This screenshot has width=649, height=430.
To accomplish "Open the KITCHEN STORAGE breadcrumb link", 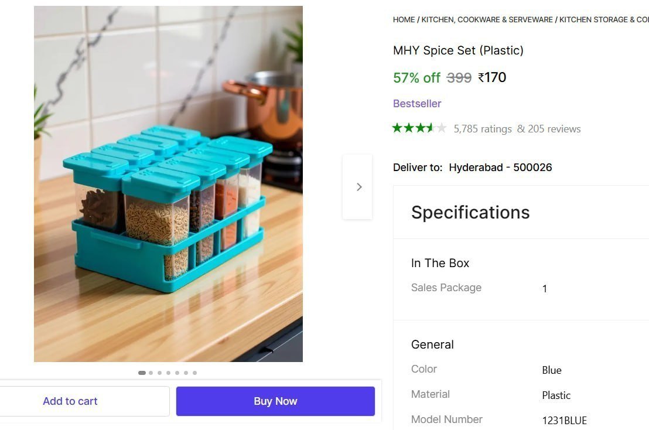I will pyautogui.click(x=603, y=19).
